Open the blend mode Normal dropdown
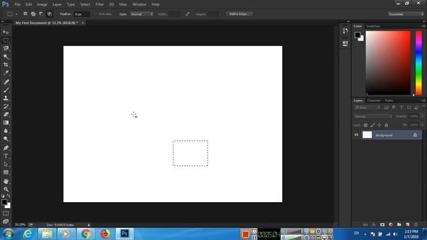 (373, 116)
